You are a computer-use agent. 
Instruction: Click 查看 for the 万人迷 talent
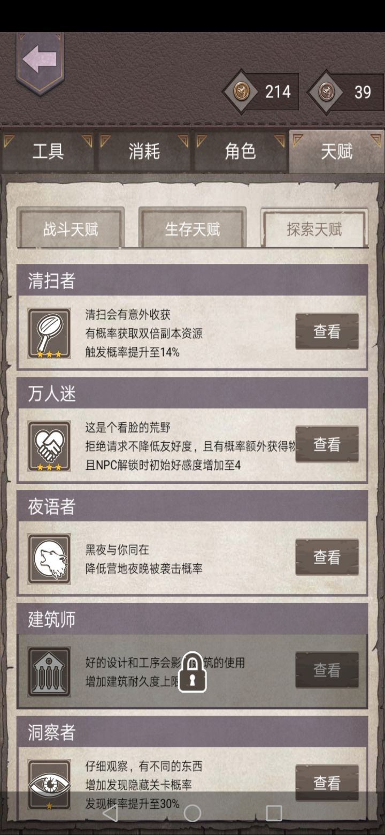point(327,444)
